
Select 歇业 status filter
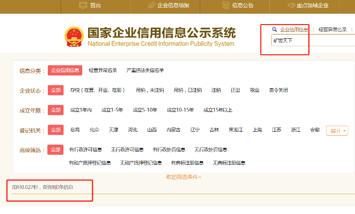tap(255, 90)
